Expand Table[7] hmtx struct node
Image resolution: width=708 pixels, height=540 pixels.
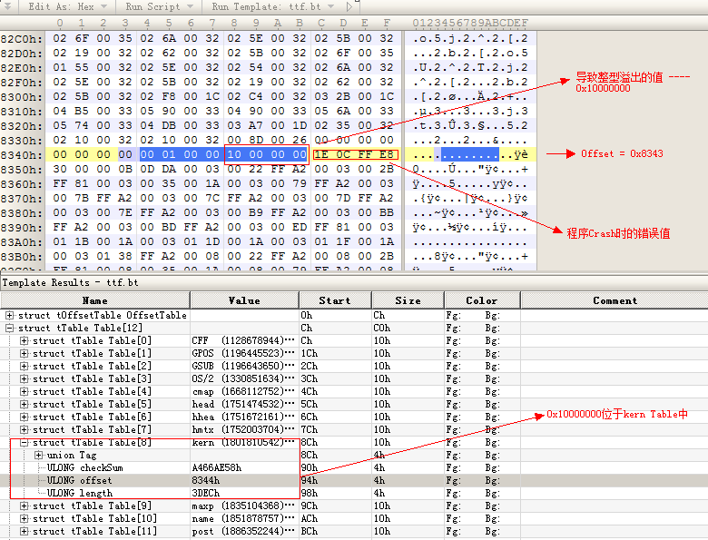[x=24, y=429]
